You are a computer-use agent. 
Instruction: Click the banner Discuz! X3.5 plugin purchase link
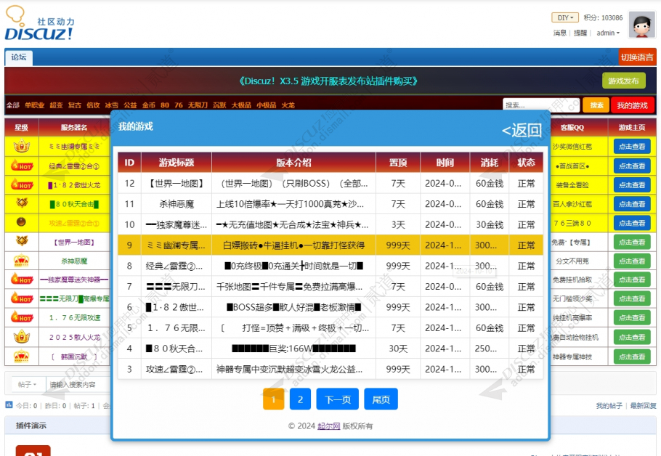tap(328, 81)
